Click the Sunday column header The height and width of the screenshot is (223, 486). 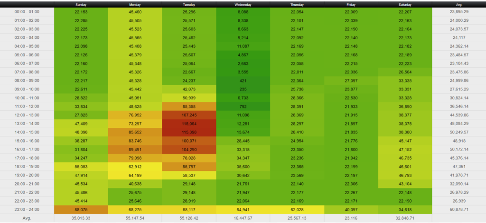pos(81,5)
